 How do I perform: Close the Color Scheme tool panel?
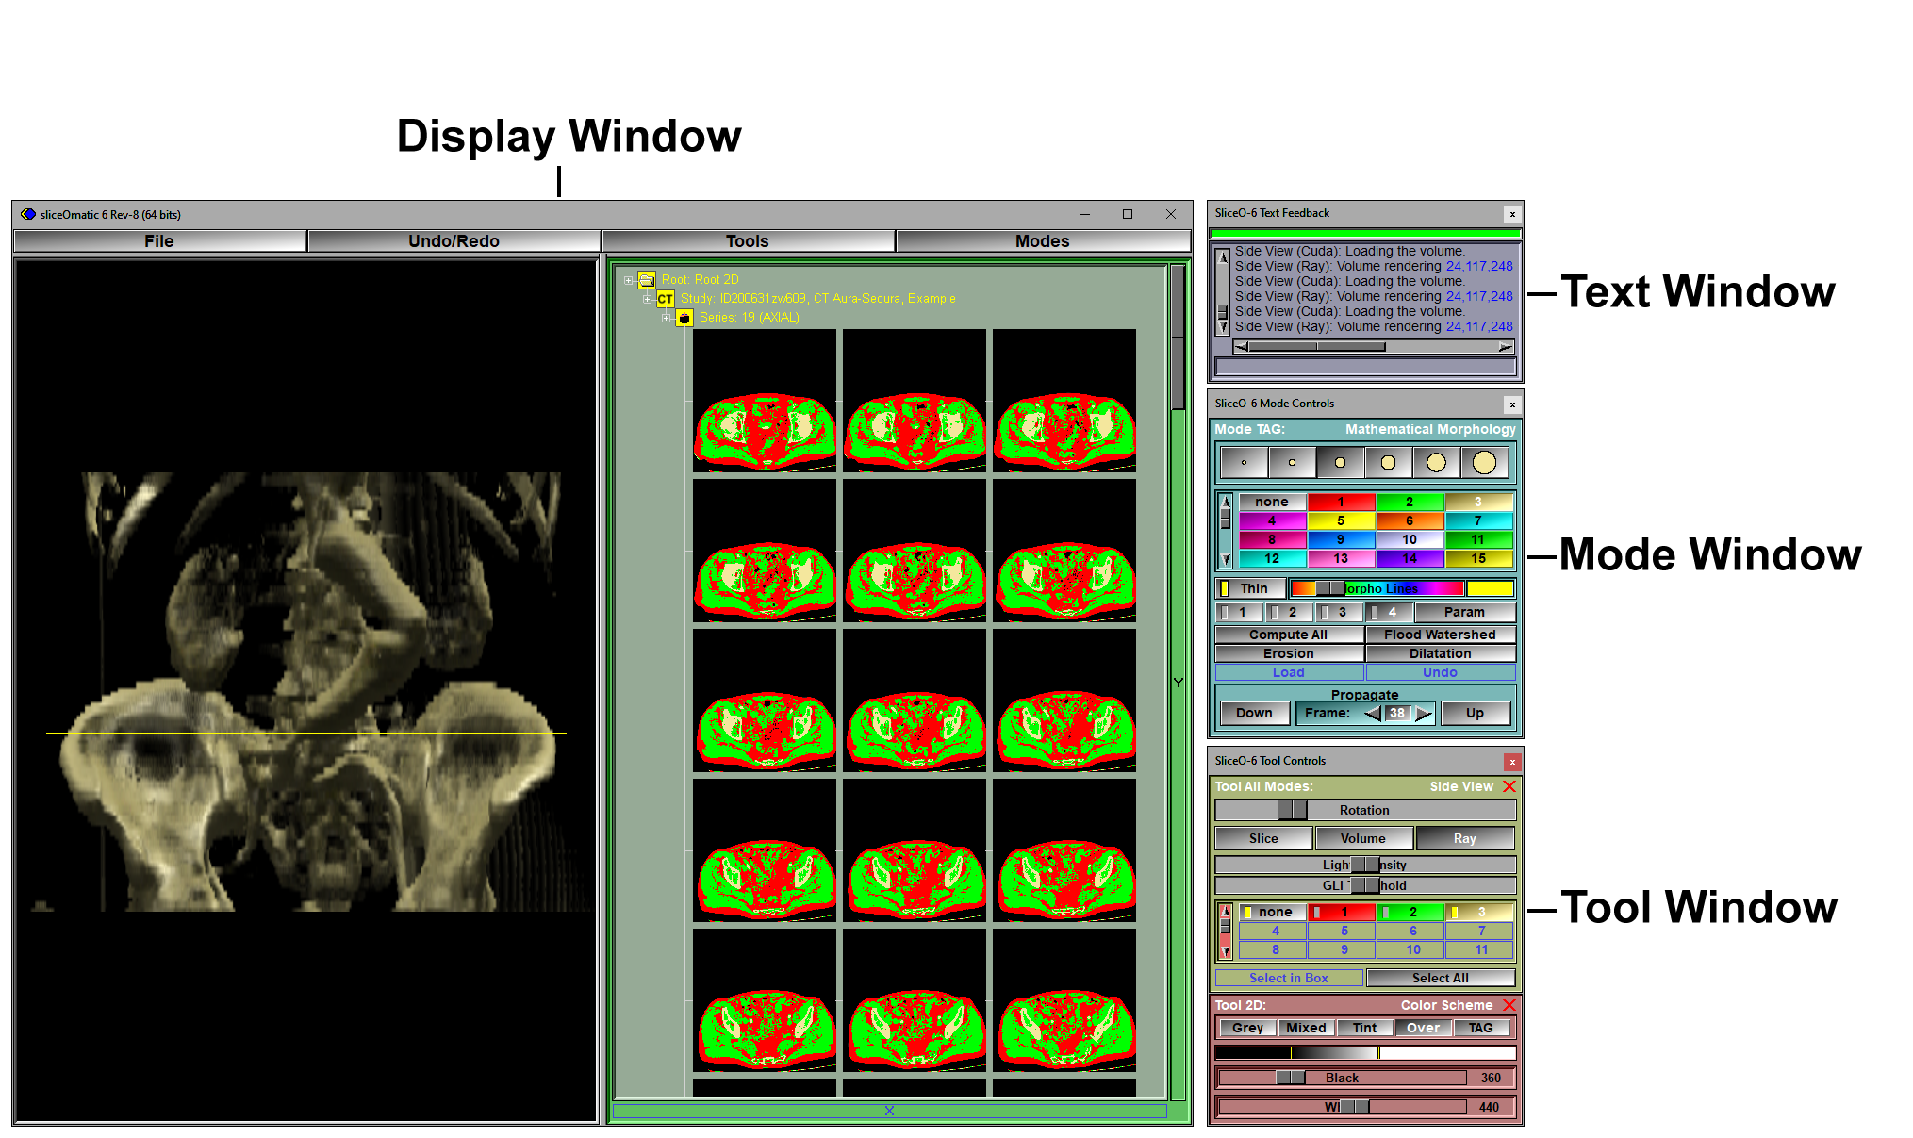tap(1509, 1005)
